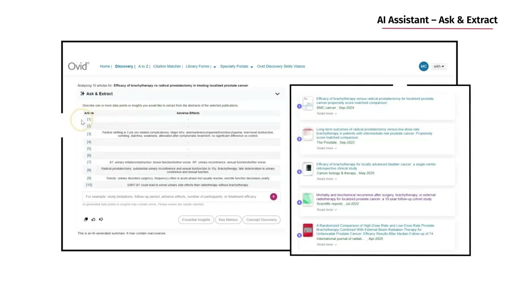
Task: Click the thumbs down feedback icon
Action: (x=101, y=219)
